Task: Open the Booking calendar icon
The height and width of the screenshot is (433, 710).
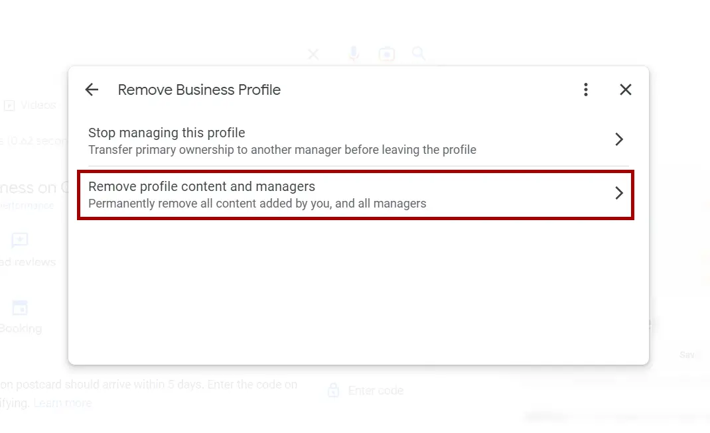Action: 20,308
